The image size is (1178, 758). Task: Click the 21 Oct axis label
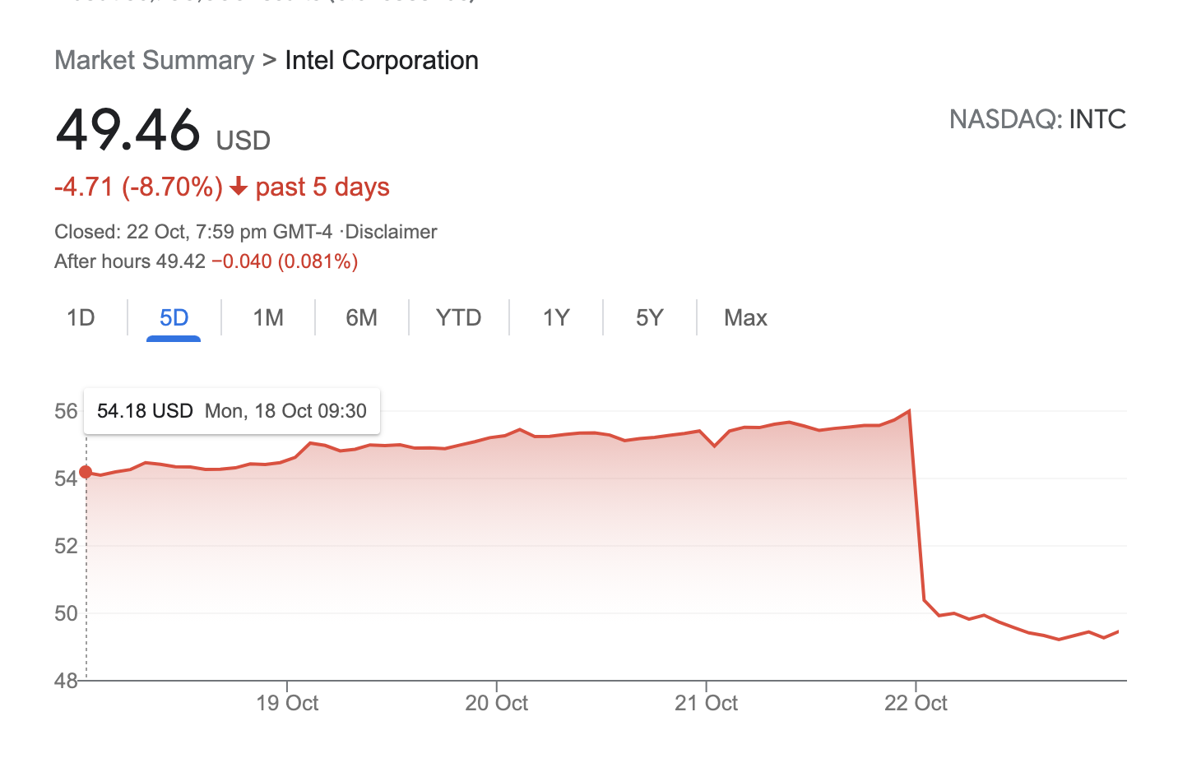pyautogui.click(x=706, y=704)
